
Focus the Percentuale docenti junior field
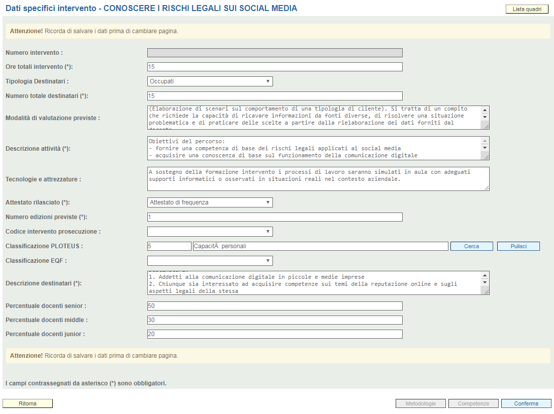pyautogui.click(x=274, y=334)
